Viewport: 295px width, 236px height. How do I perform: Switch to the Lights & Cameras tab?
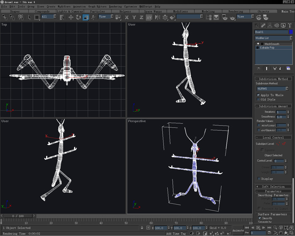[x=70, y=11]
